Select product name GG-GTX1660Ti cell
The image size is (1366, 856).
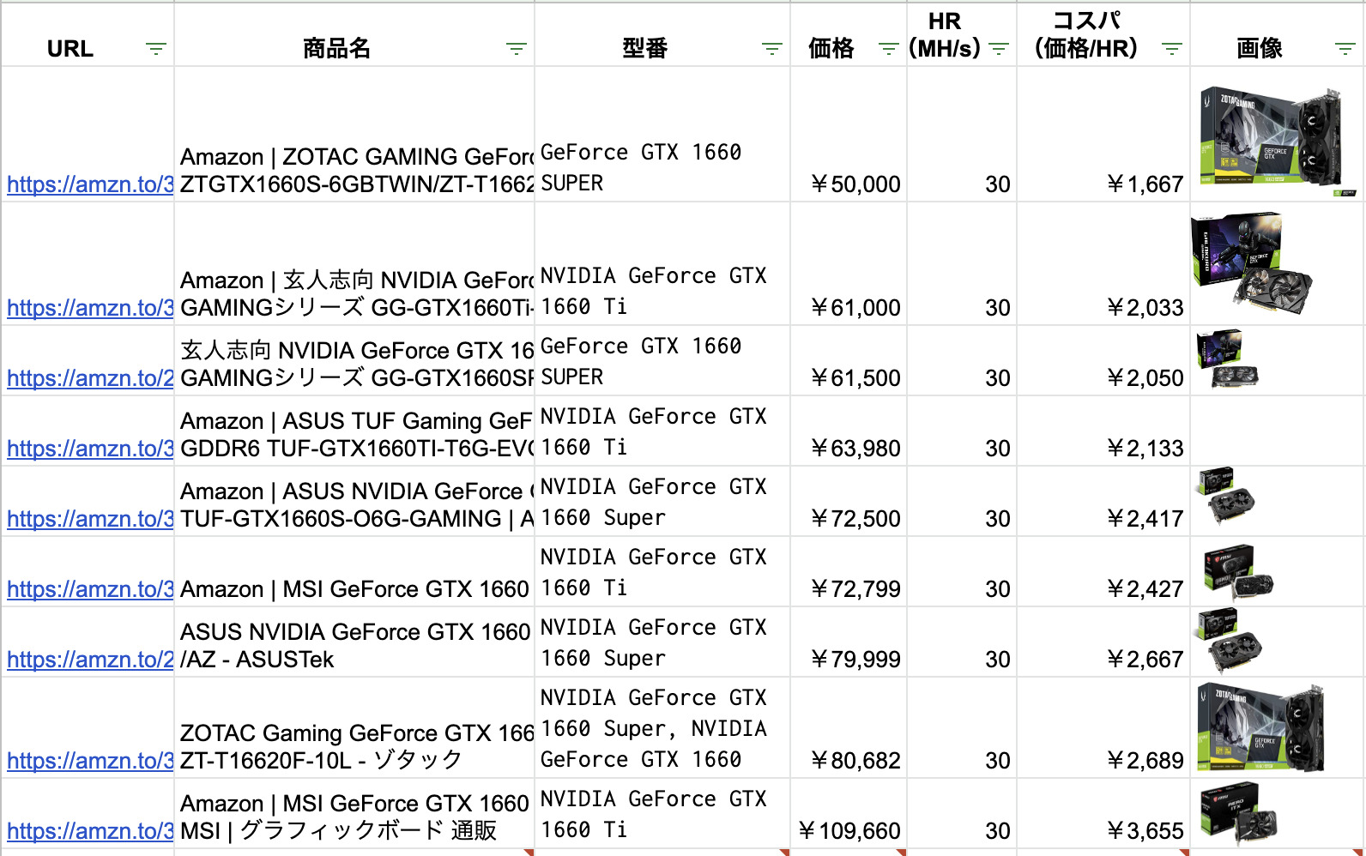click(354, 264)
